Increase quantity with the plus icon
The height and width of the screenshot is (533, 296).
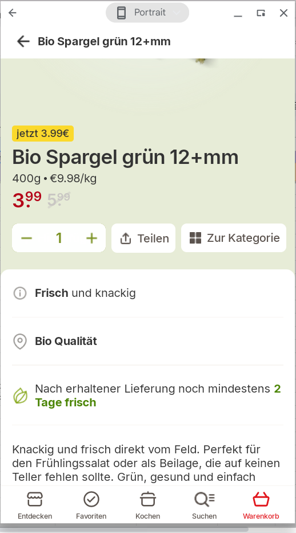[91, 238]
